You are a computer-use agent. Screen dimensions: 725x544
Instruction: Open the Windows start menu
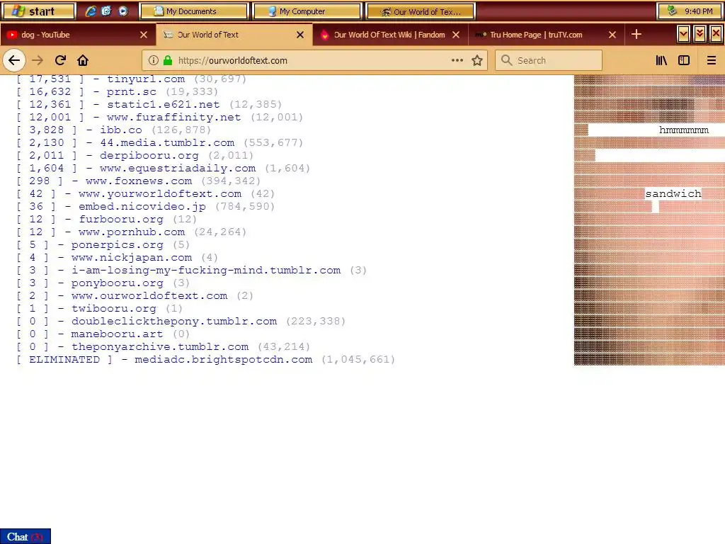click(x=38, y=11)
